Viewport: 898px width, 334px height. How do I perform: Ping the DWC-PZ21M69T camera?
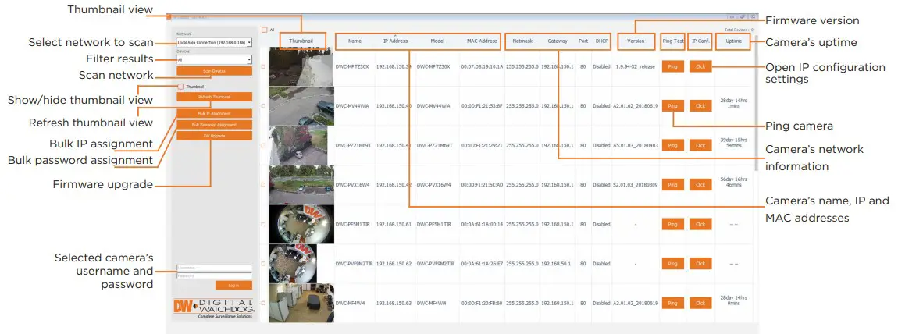[673, 145]
